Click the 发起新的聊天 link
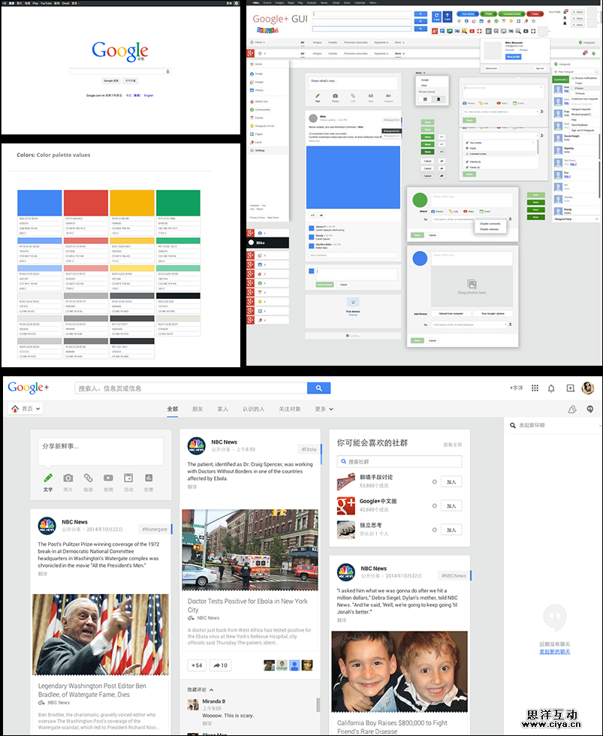The height and width of the screenshot is (736, 603). tap(555, 652)
